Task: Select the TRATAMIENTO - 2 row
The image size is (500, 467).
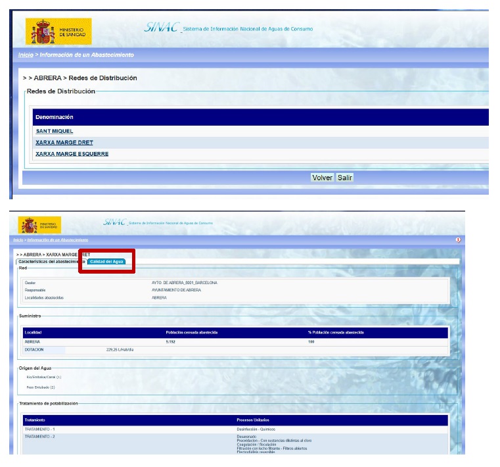Action: pyautogui.click(x=41, y=436)
